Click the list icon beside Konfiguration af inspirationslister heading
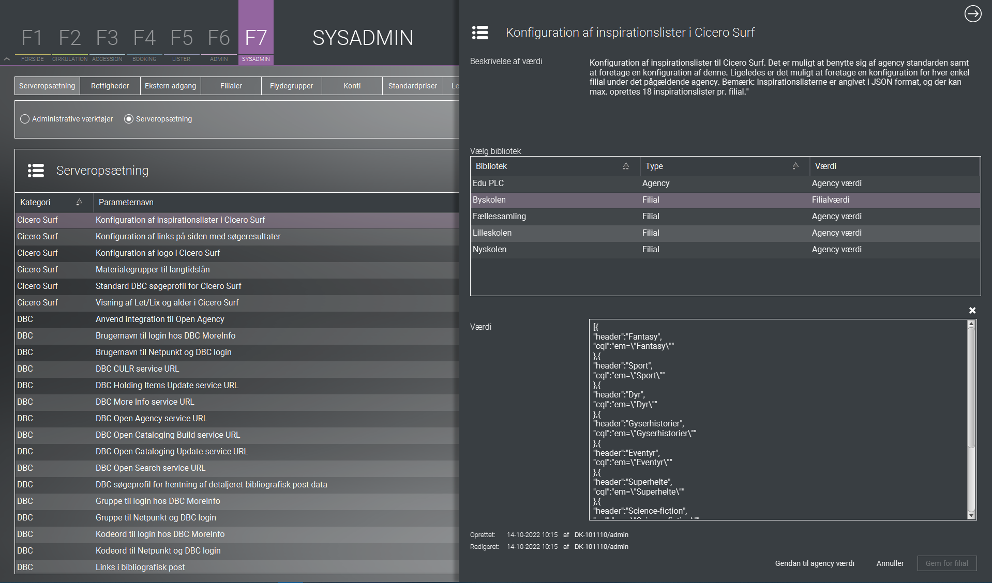The width and height of the screenshot is (992, 583). 480,33
